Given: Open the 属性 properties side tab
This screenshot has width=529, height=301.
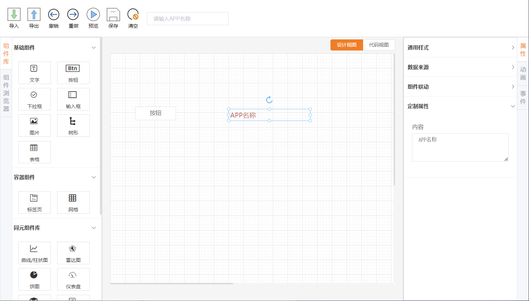Looking at the screenshot, I should (x=523, y=50).
